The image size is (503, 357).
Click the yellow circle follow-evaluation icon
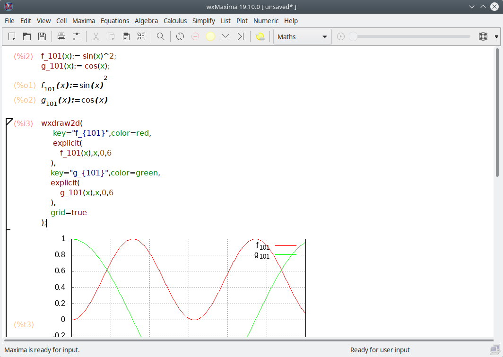[210, 36]
